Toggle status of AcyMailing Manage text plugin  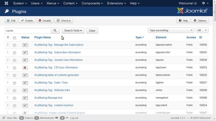pos(25,98)
